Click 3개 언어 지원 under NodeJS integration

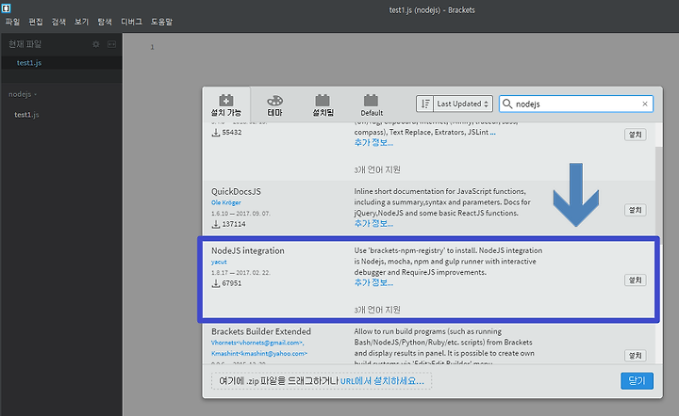(x=376, y=310)
